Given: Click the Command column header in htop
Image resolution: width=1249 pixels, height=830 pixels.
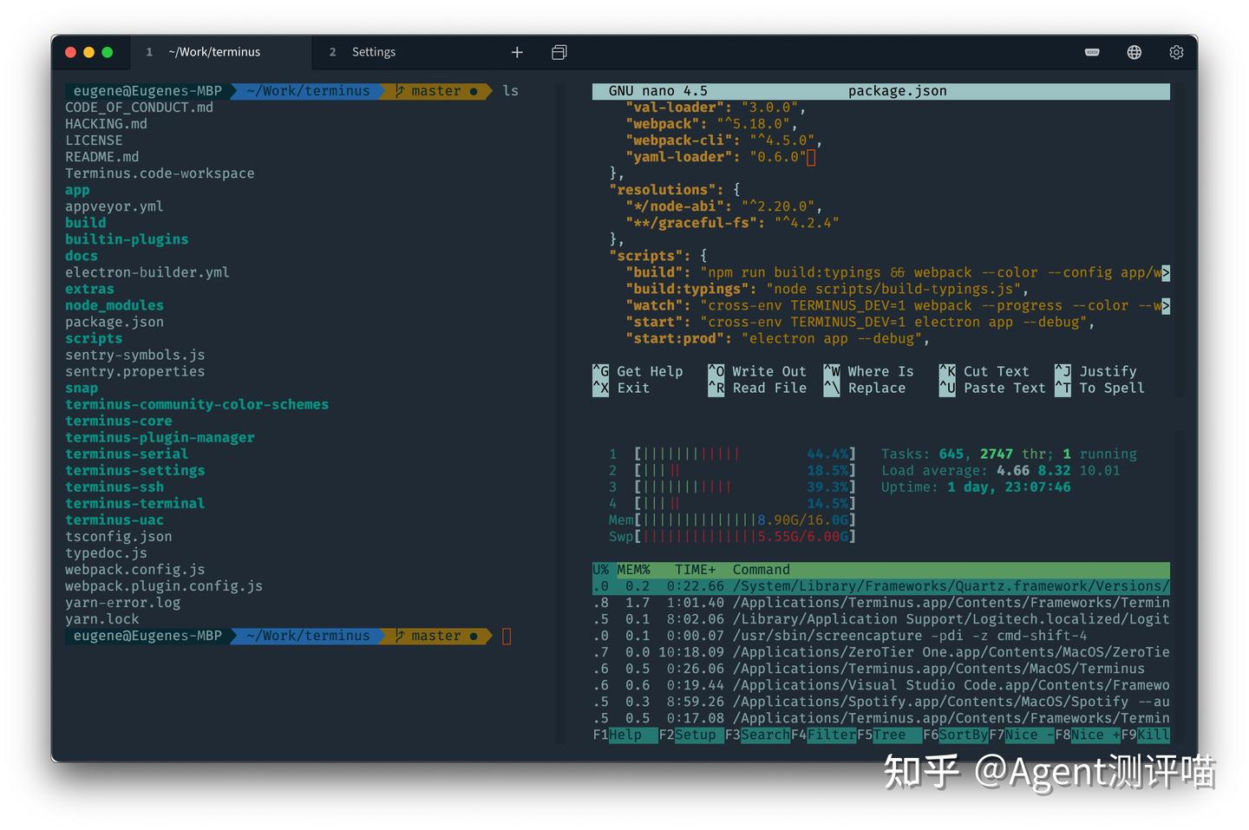Looking at the screenshot, I should (x=761, y=570).
